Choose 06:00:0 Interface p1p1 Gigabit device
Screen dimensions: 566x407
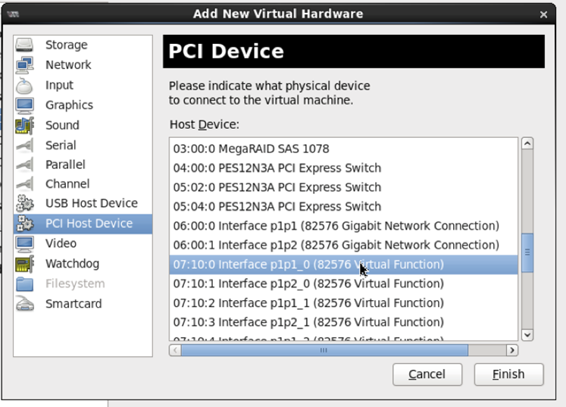(x=336, y=226)
